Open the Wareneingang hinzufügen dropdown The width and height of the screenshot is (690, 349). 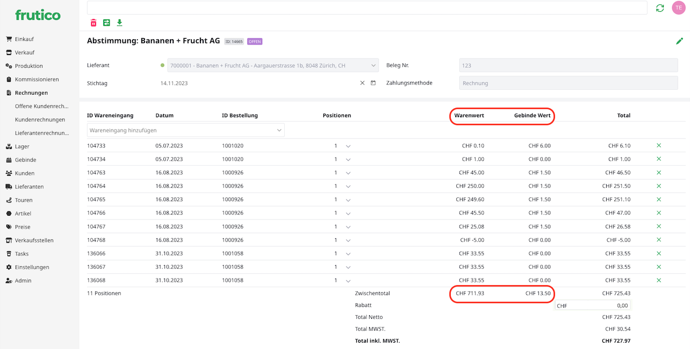point(185,130)
